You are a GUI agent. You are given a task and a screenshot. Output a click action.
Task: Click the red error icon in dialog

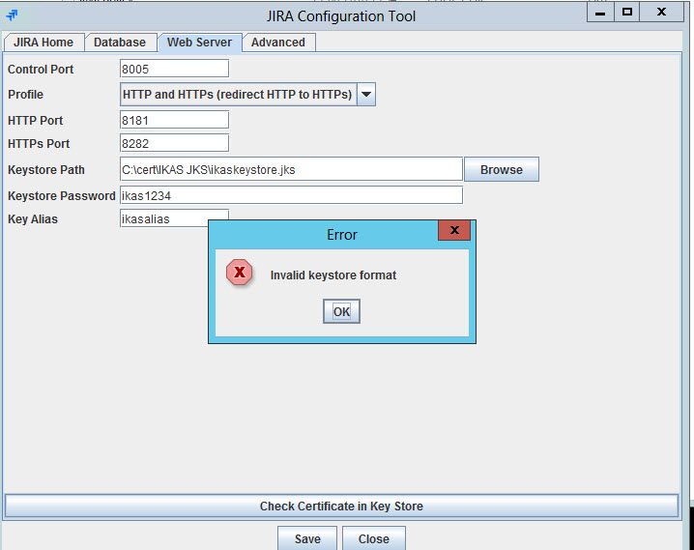click(240, 273)
